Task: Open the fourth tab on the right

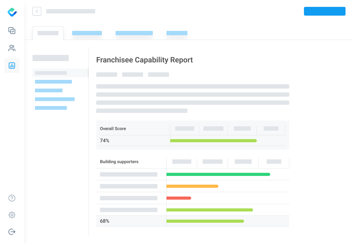Action: pos(177,33)
